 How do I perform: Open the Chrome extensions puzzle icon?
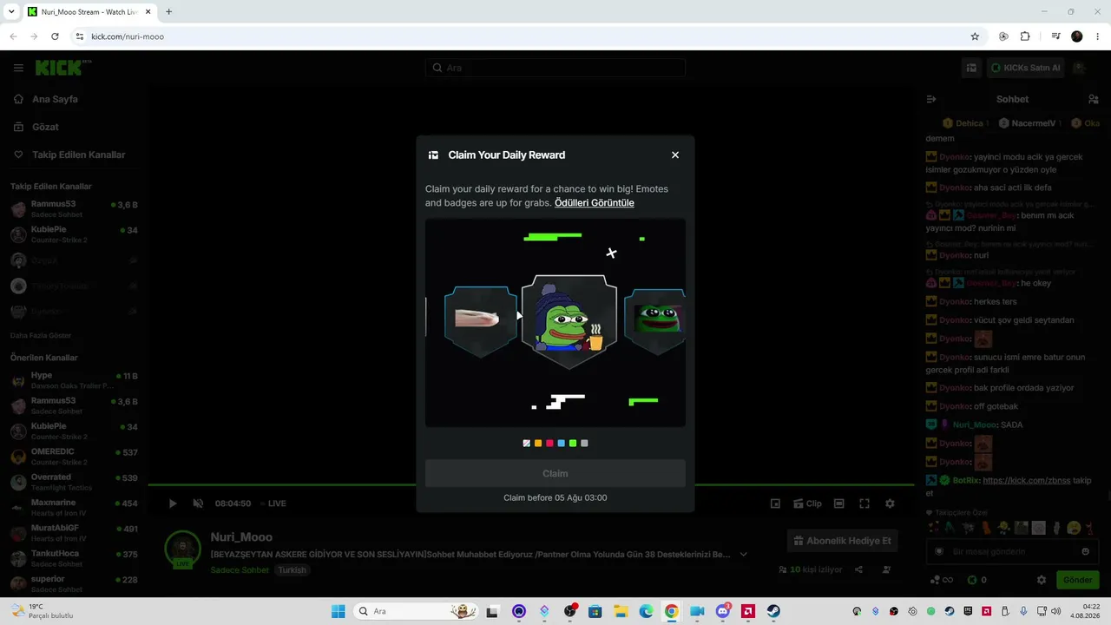(x=1025, y=36)
